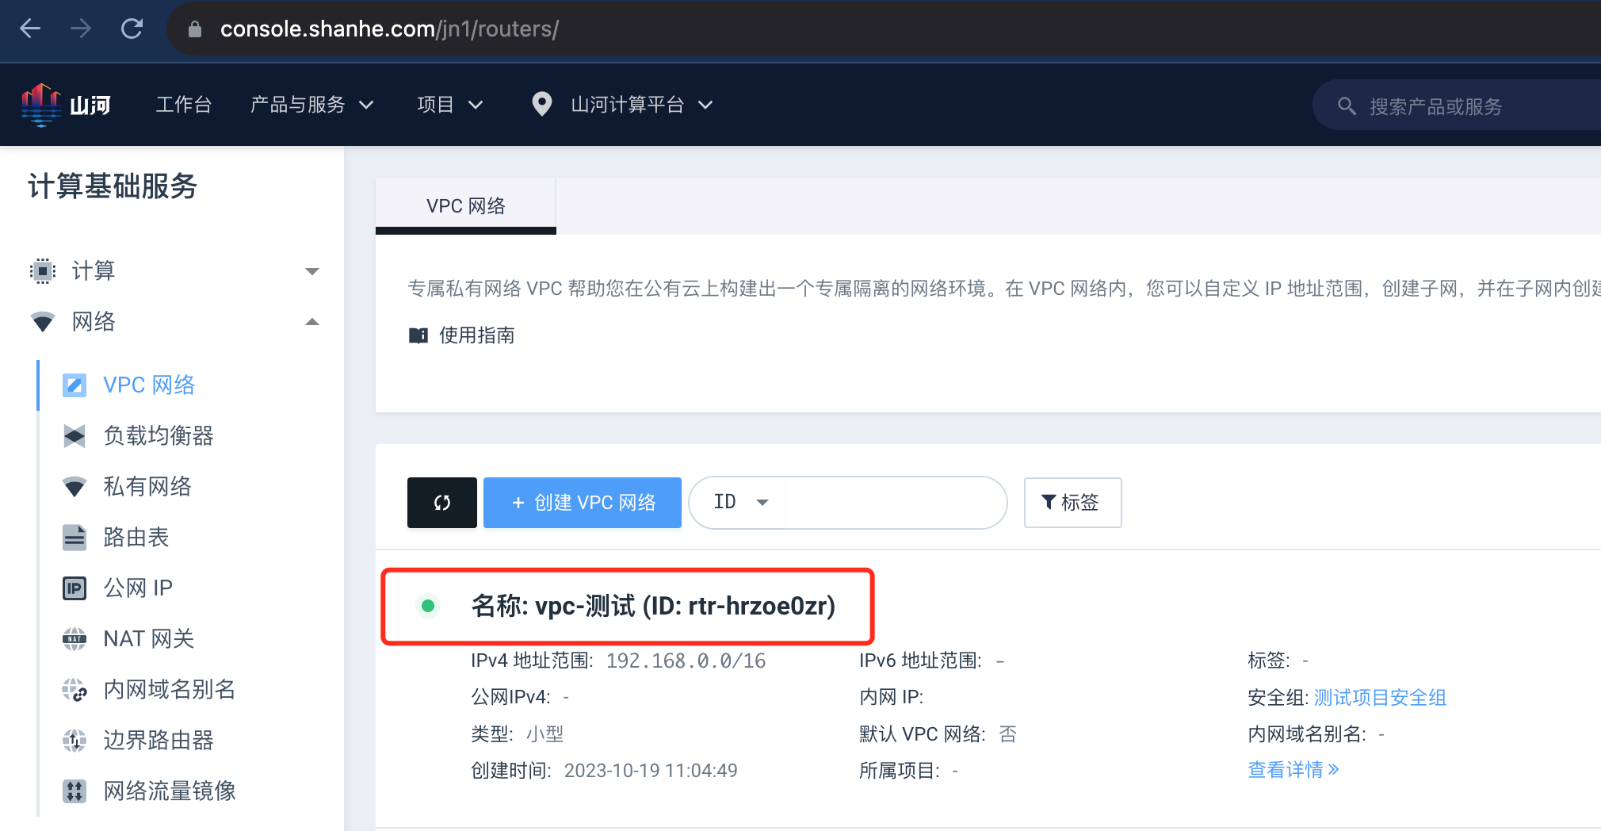Open the 测试项目安全组 link
Image resolution: width=1601 pixels, height=831 pixels.
pyautogui.click(x=1381, y=698)
